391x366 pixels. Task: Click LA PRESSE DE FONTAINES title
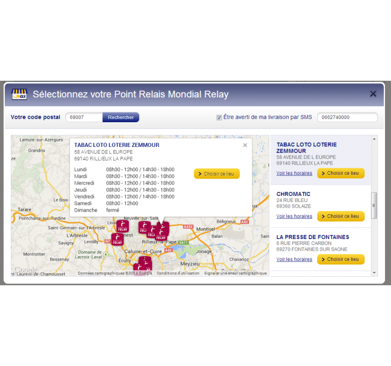313,237
